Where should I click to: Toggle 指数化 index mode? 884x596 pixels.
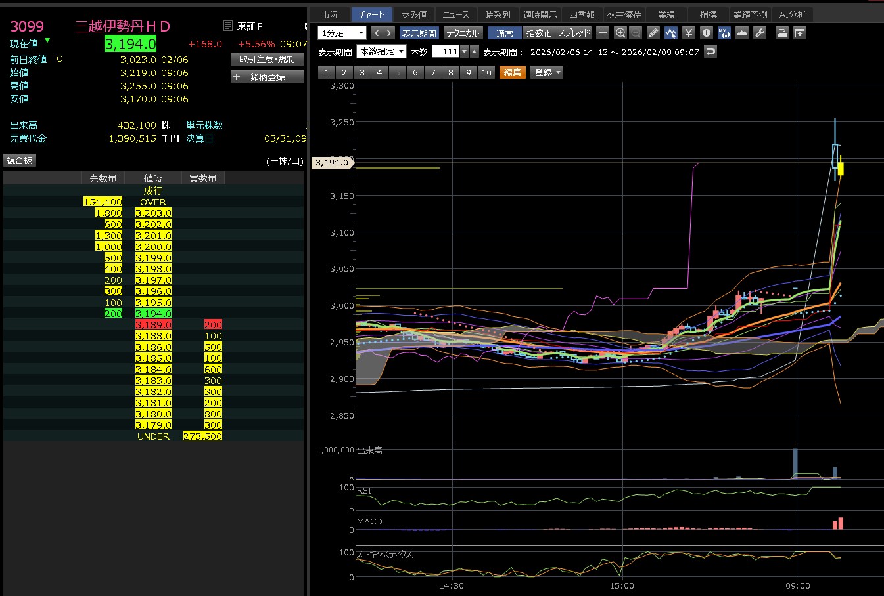[539, 33]
